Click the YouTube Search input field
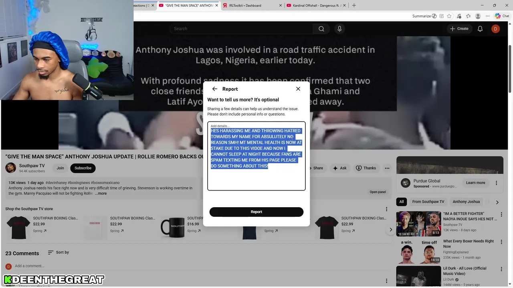 (241, 29)
